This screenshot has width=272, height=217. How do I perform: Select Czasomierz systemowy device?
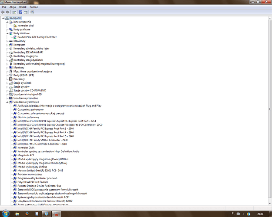[x=30, y=109]
